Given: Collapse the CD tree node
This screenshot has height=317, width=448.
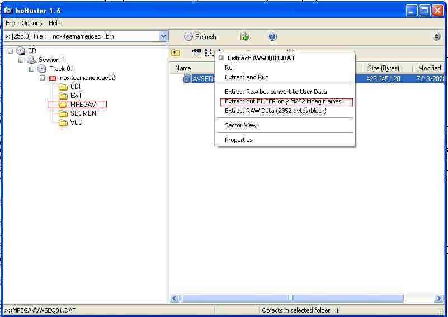Looking at the screenshot, I should click(10, 51).
